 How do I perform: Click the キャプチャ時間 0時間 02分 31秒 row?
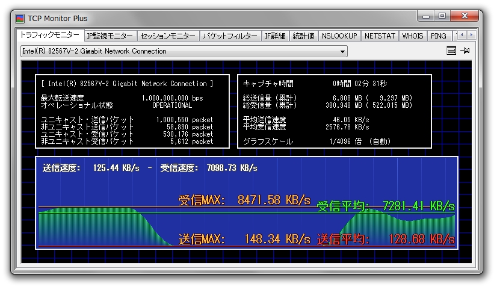tap(315, 84)
